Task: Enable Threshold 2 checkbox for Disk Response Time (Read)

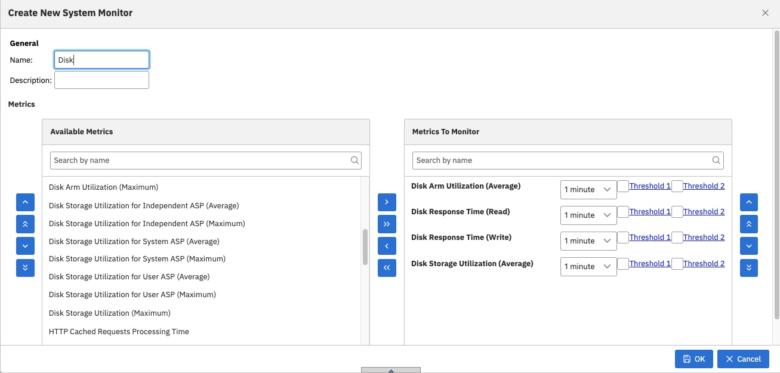Action: (677, 212)
